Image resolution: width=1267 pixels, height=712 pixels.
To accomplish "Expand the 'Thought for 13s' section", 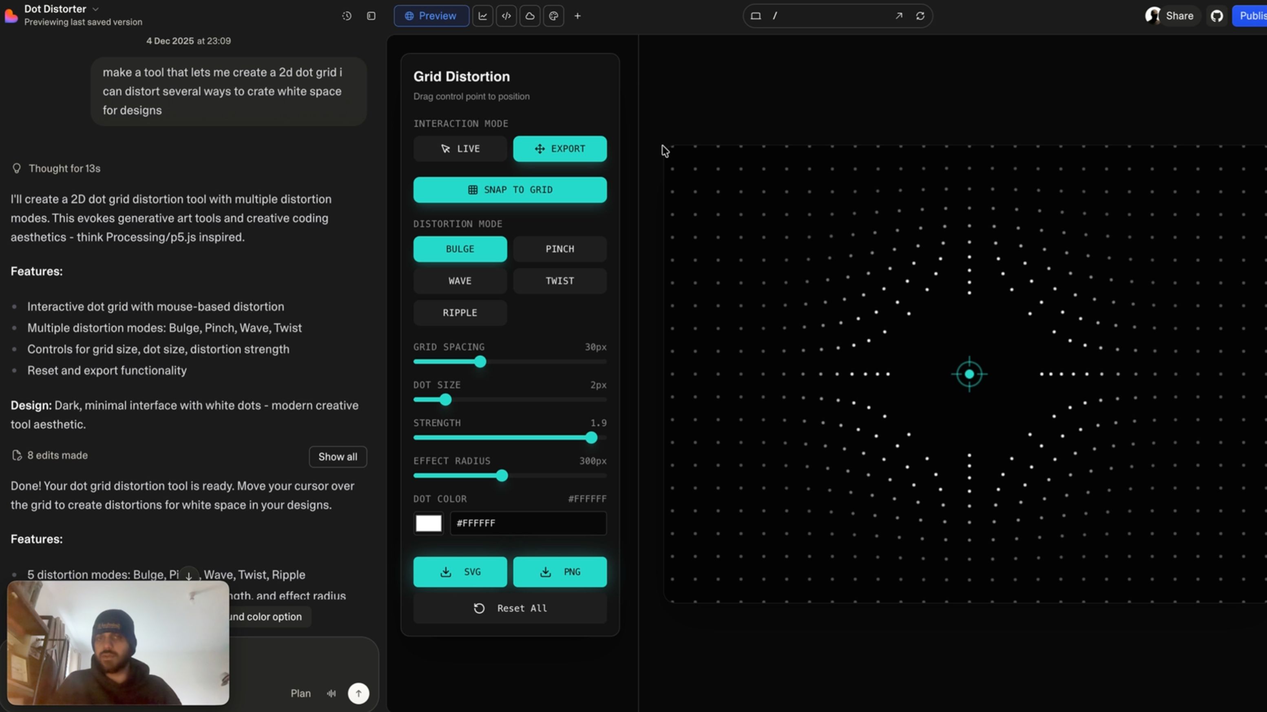I will click(64, 169).
